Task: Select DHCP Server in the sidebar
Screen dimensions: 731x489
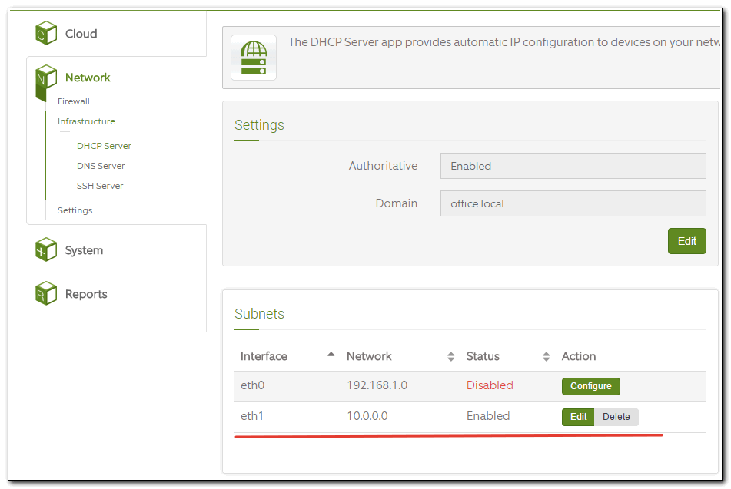Action: tap(104, 146)
